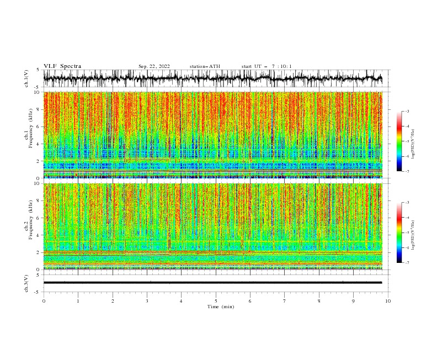Click the upper log(PSD) colorbar label
Screen dimensions: 437x338
click(413, 144)
